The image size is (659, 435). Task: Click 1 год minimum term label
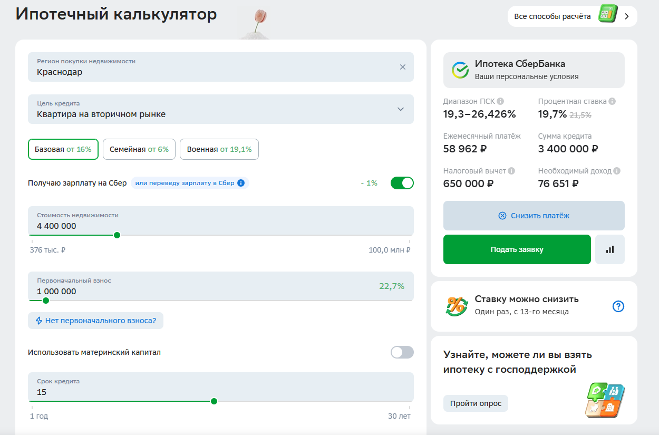39,416
